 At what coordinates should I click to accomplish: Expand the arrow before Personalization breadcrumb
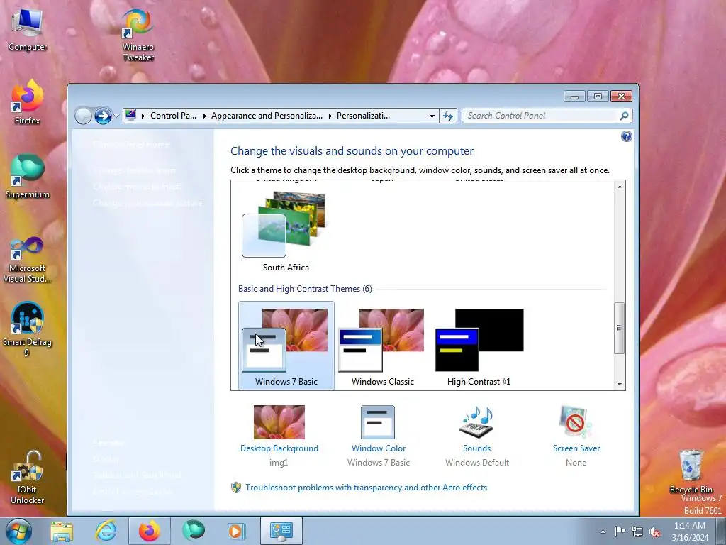click(330, 116)
